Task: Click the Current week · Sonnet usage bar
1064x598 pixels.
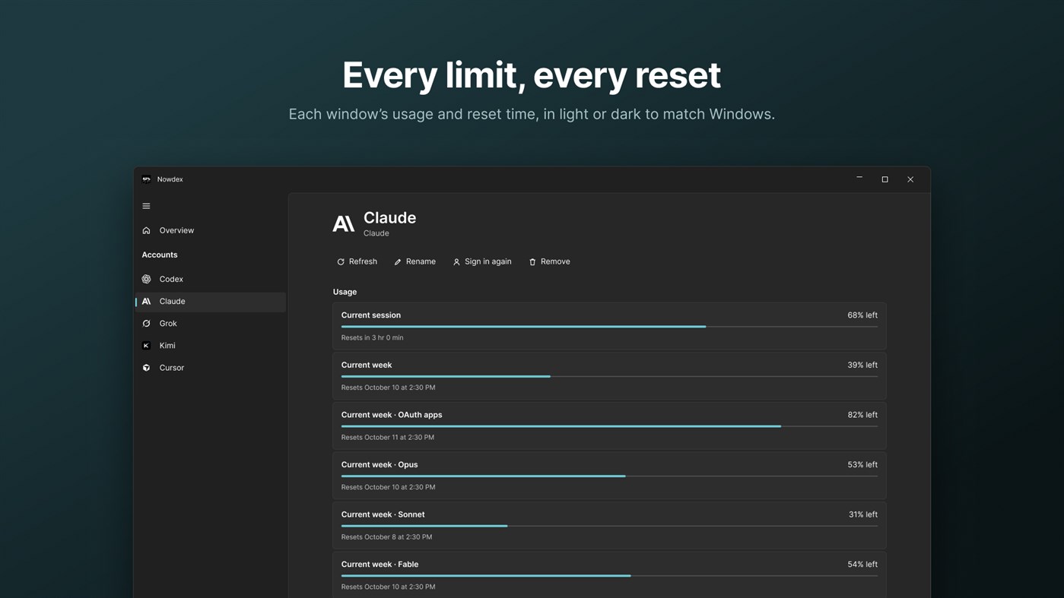Action: click(x=609, y=526)
